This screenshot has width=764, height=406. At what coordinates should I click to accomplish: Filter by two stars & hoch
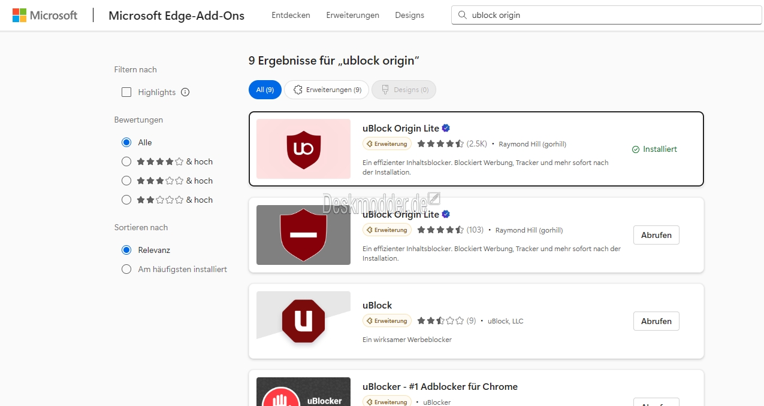[x=126, y=200]
